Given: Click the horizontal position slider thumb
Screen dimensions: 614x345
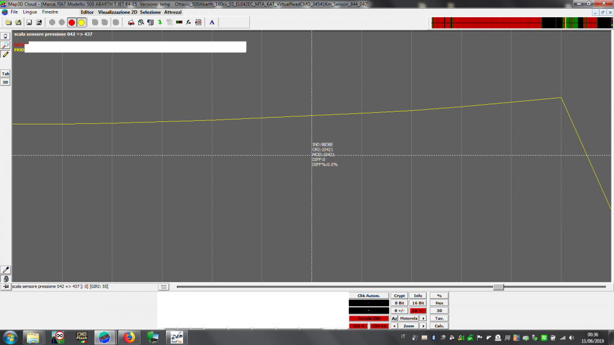Looking at the screenshot, I should pyautogui.click(x=499, y=287).
